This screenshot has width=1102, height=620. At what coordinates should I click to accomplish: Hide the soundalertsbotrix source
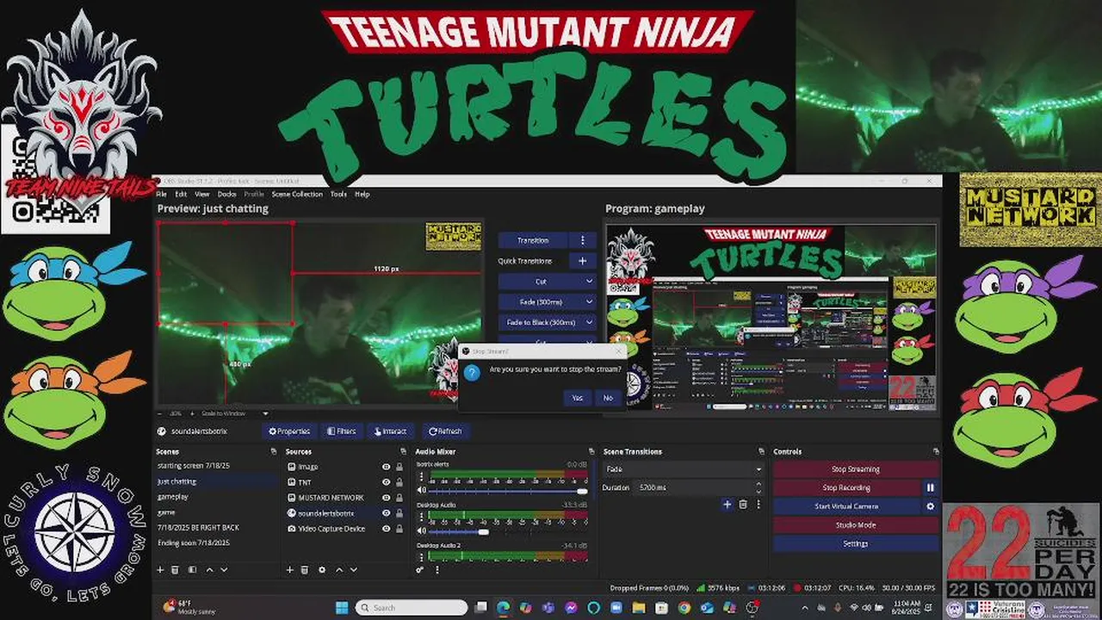tap(386, 513)
